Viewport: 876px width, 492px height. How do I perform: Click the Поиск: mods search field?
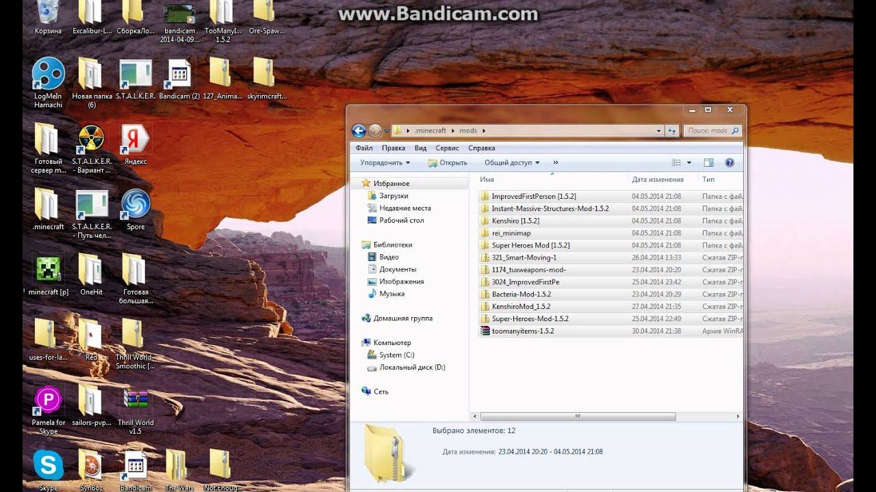point(712,131)
